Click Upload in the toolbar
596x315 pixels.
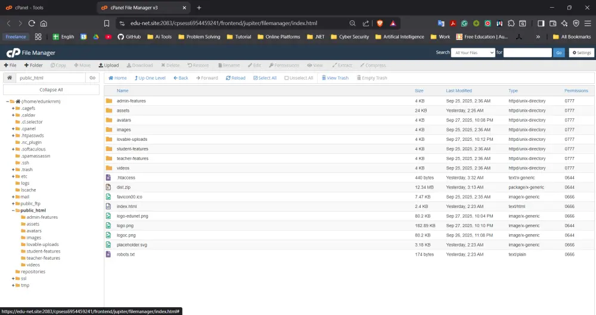pos(108,65)
